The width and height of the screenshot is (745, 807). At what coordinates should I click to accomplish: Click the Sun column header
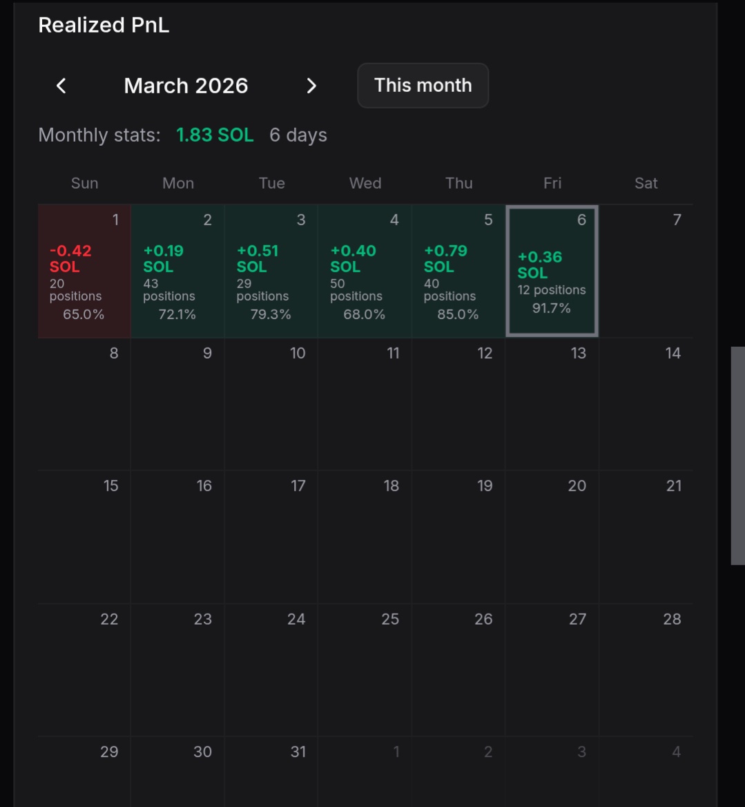coord(84,183)
